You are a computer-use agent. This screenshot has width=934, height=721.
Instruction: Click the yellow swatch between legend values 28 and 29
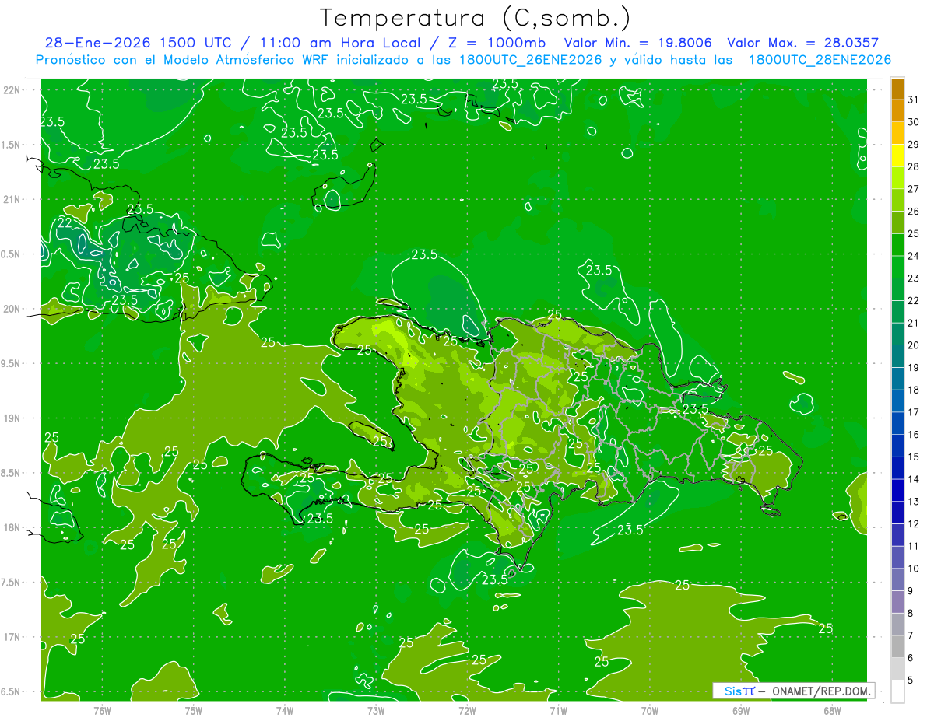pyautogui.click(x=897, y=156)
